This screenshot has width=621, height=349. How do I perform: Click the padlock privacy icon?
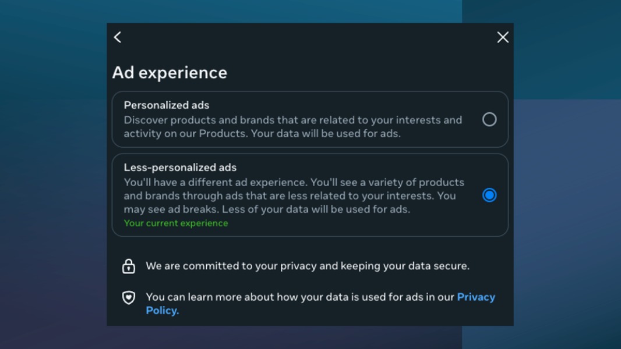click(129, 266)
